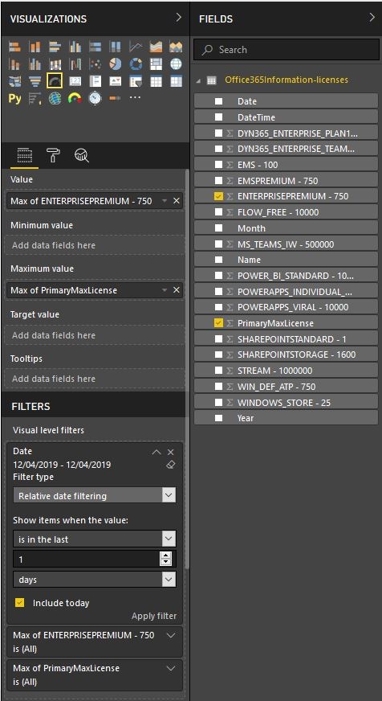The image size is (382, 701).
Task: Select the 100% stacked bar chart visual
Action: (x=95, y=47)
